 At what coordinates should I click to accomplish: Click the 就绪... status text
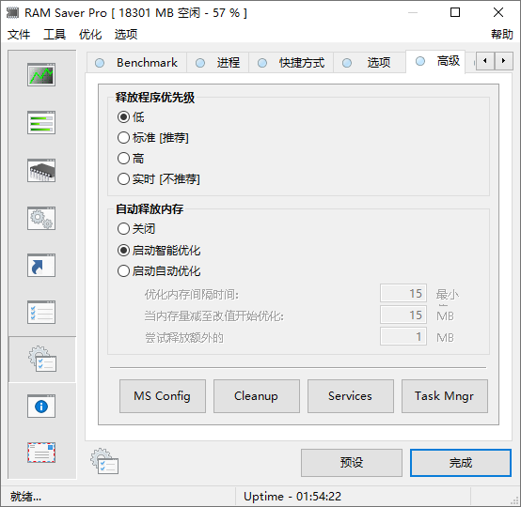[x=25, y=497]
